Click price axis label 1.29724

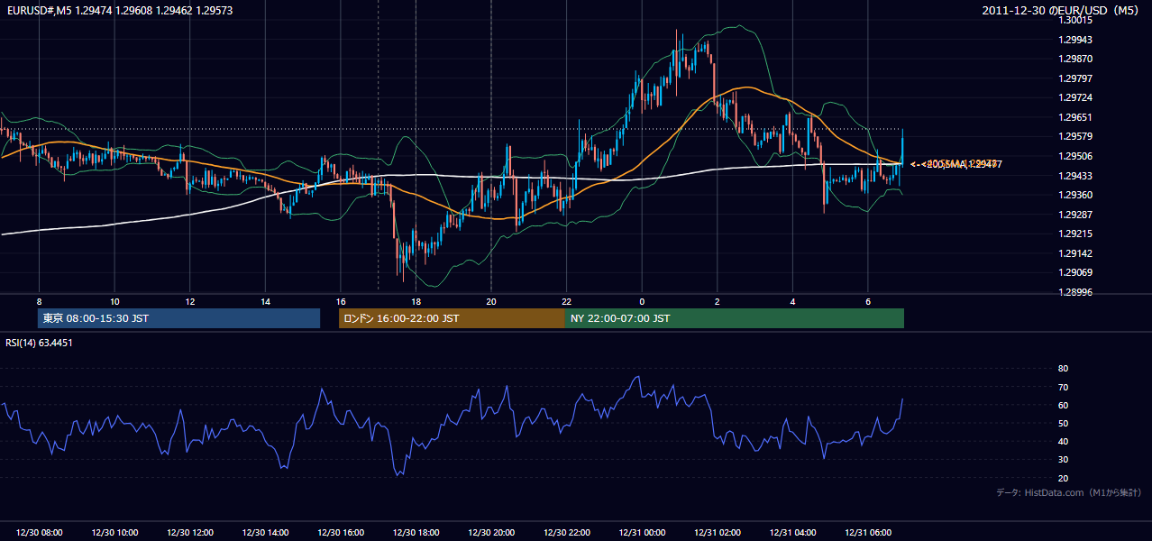coord(1075,97)
